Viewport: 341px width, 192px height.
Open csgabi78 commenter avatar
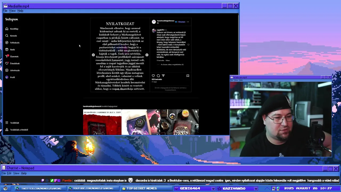click(154, 31)
